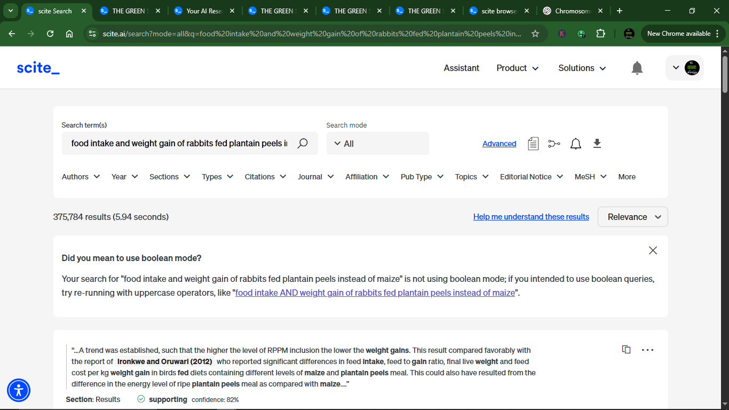Click the search terms input field
The width and height of the screenshot is (729, 410).
[179, 144]
